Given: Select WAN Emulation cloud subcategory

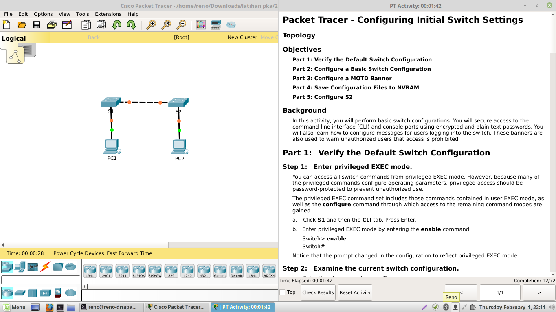Looking at the screenshot, I should coord(70,293).
